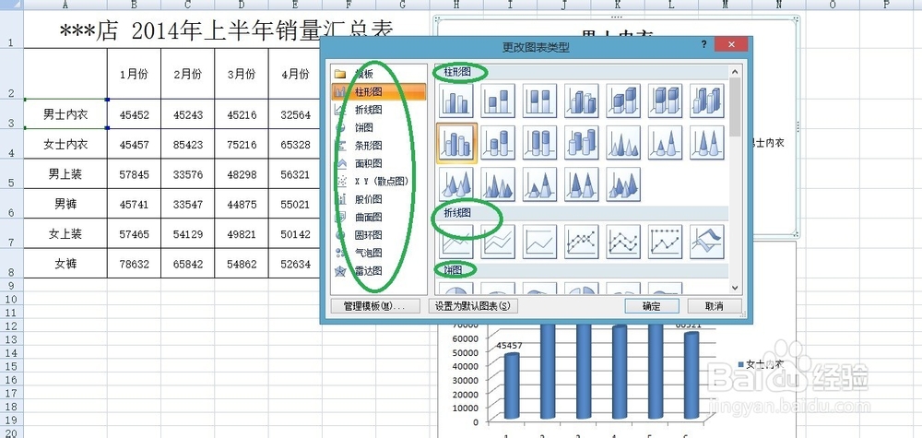Select the Stacked Cylinder chart type

coord(498,142)
